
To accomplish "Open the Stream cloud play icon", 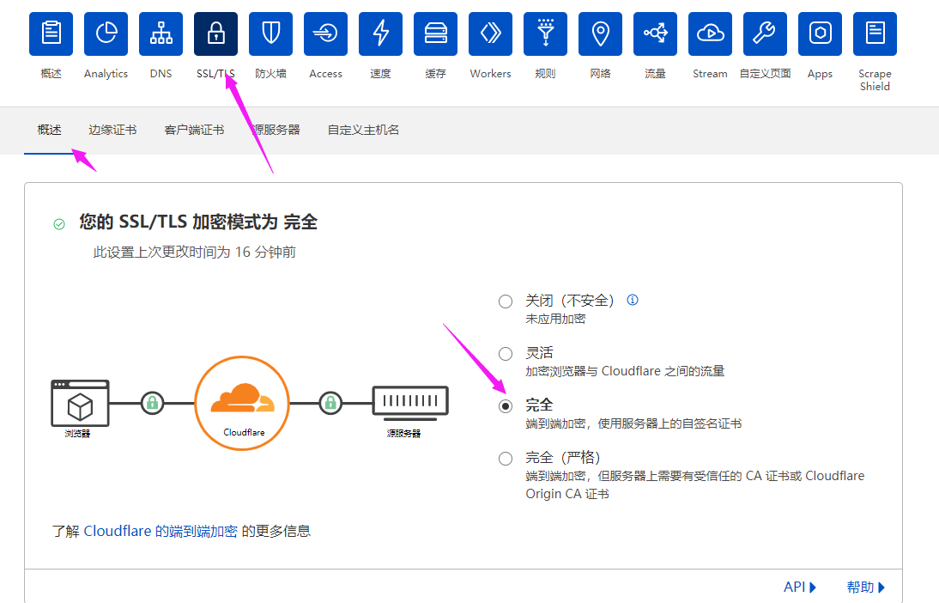I will click(x=710, y=33).
